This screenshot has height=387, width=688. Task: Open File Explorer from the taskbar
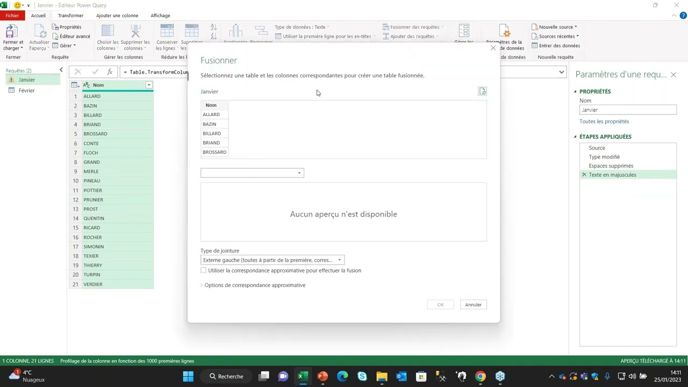pyautogui.click(x=382, y=376)
